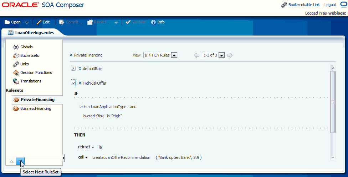Toggle HighRiskOffer advanced settings chevrons
The width and height of the screenshot is (348, 177).
[80, 83]
